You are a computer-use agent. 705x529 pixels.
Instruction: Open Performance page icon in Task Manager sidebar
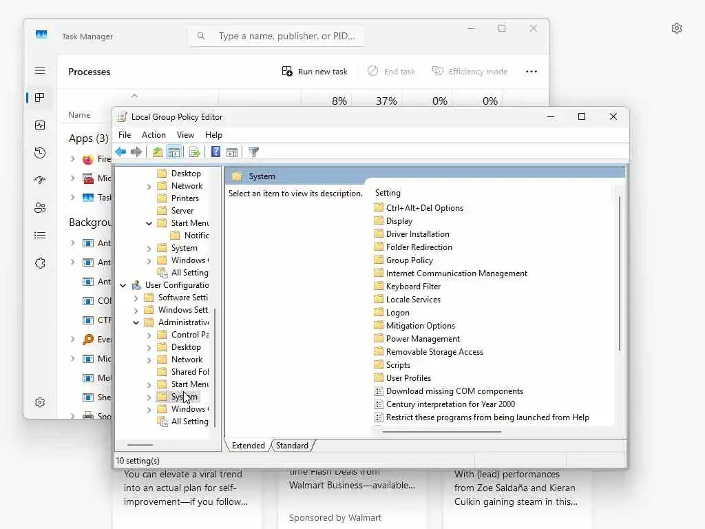pos(40,125)
